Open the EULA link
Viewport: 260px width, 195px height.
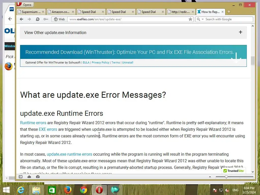tap(86, 62)
